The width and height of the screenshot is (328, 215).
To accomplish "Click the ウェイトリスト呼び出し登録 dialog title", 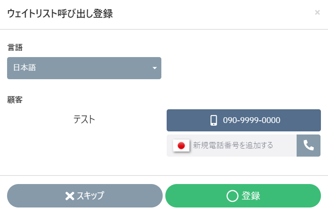I will pyautogui.click(x=60, y=14).
